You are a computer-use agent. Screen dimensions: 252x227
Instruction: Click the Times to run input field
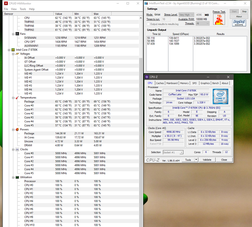click(x=166, y=19)
